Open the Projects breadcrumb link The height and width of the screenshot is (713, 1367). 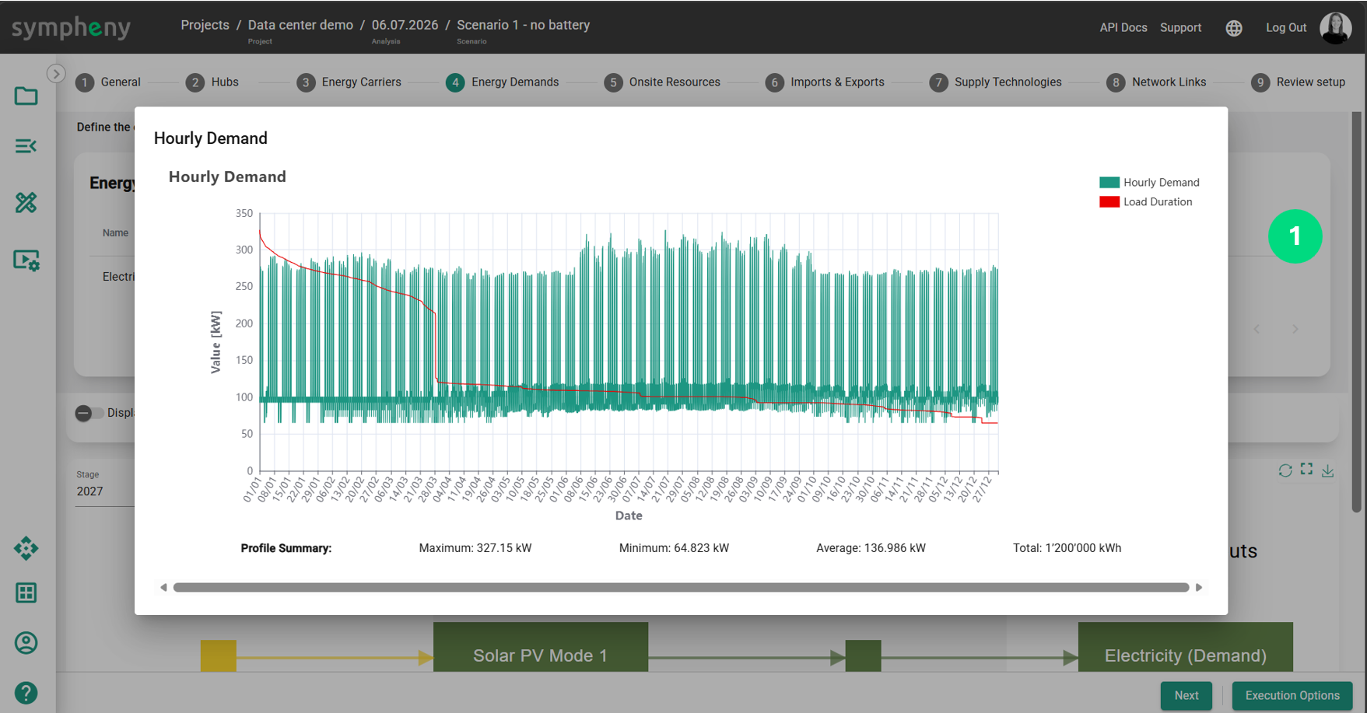click(x=205, y=25)
